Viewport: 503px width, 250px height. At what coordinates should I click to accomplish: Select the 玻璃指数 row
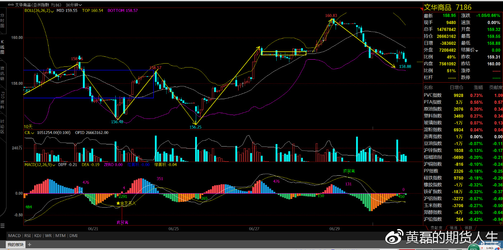463,123
